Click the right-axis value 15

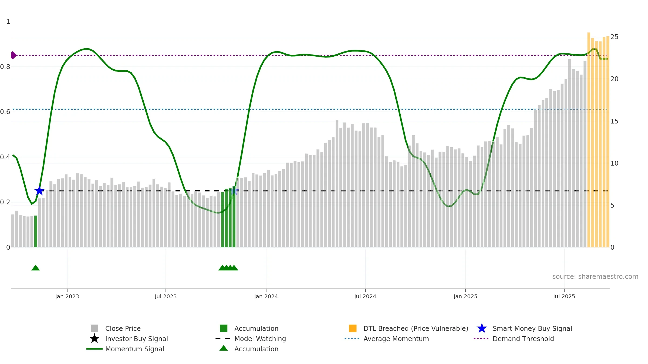(614, 121)
